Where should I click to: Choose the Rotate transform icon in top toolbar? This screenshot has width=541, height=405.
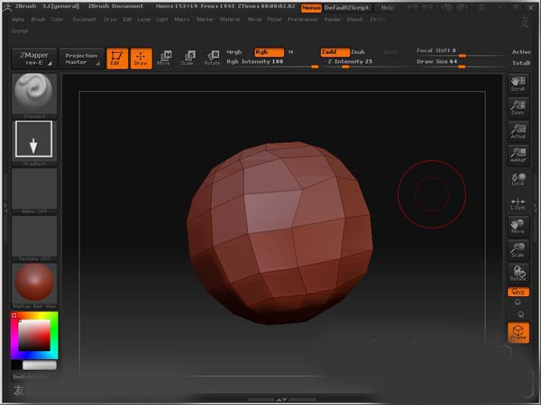click(212, 58)
